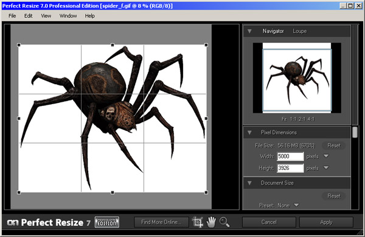Click the bottom-right crop handle
The image size is (365, 237).
206,193
